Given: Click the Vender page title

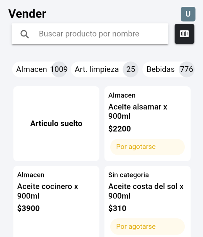Looking at the screenshot, I should click(x=27, y=14).
